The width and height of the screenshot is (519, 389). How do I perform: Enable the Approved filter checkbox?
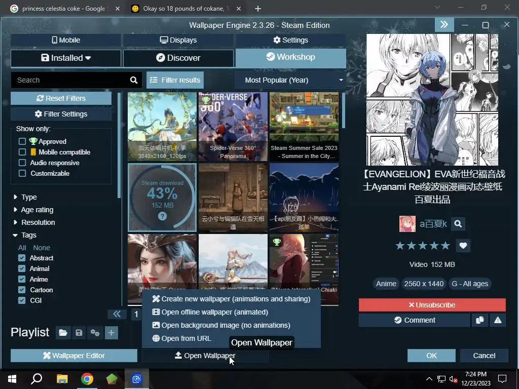click(x=22, y=141)
